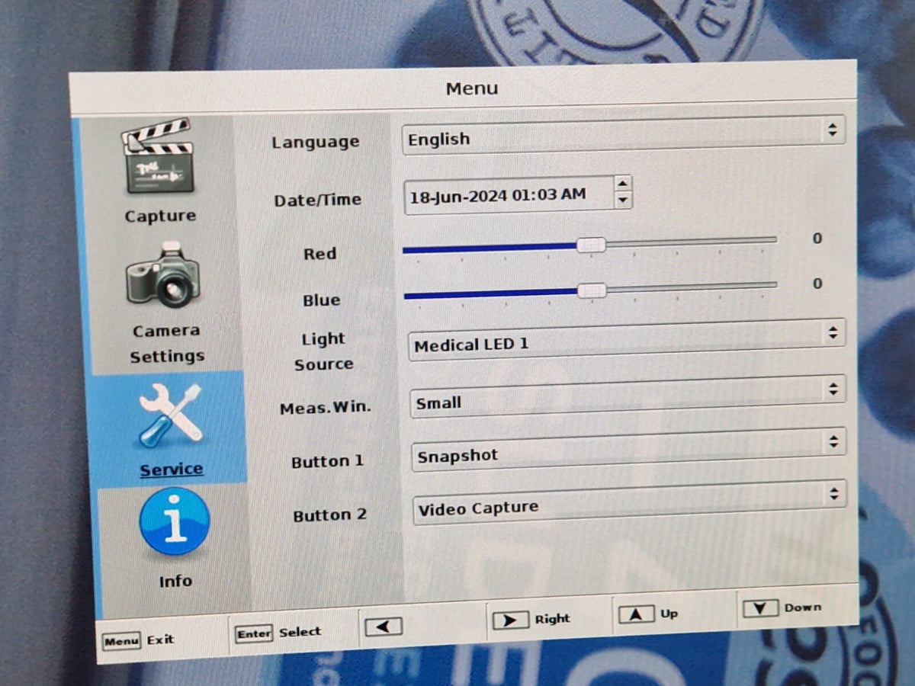Click the Blue slider value 0

click(817, 284)
